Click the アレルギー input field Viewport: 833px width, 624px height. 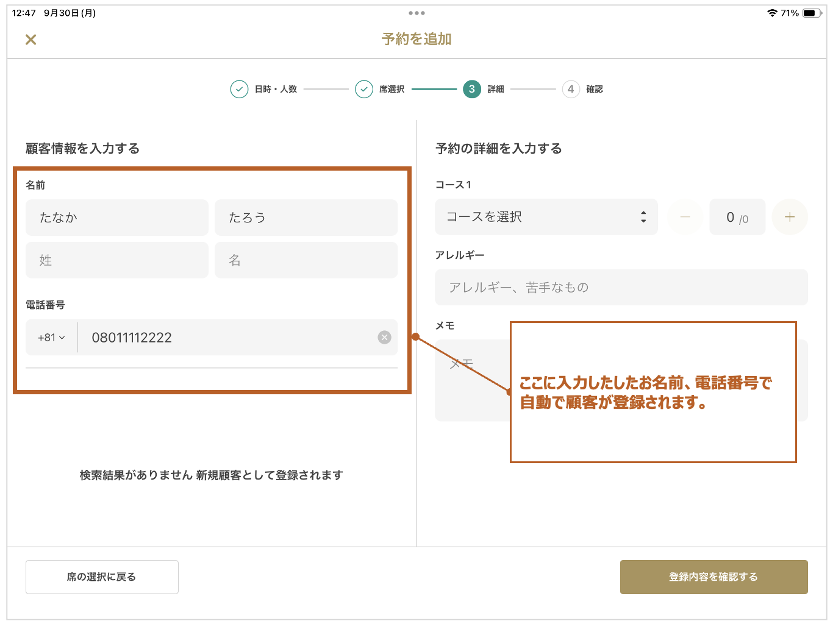pos(621,288)
